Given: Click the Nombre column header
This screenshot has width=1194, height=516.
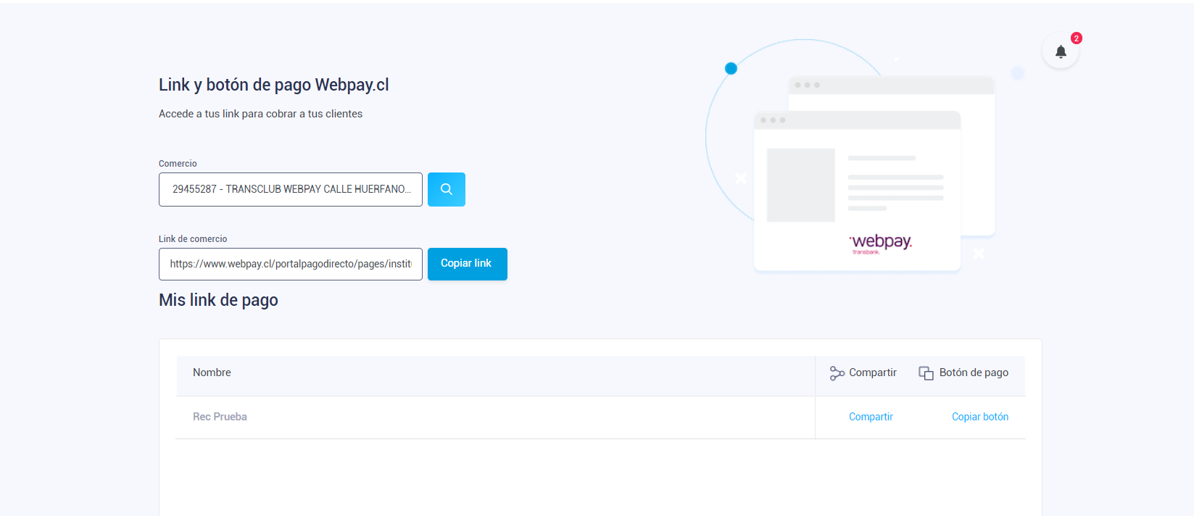Looking at the screenshot, I should click(x=212, y=373).
